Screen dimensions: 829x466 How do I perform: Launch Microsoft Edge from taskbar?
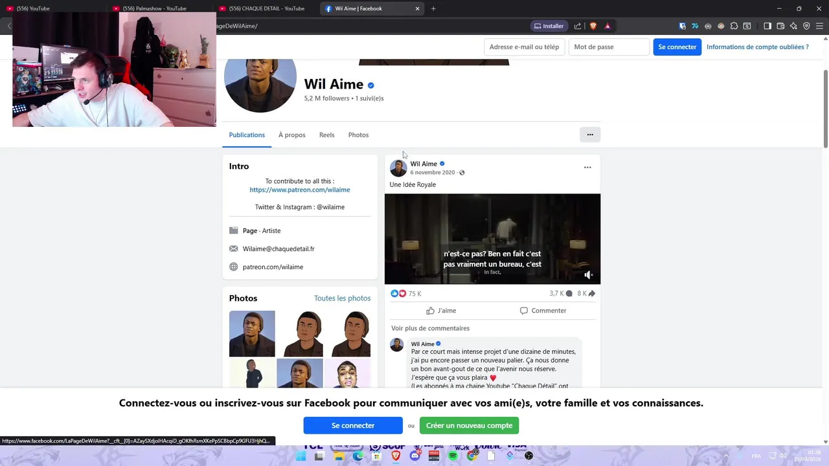coord(358,456)
